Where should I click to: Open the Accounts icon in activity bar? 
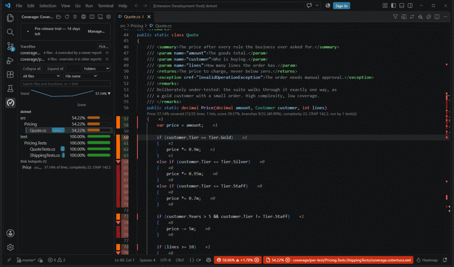click(10, 233)
